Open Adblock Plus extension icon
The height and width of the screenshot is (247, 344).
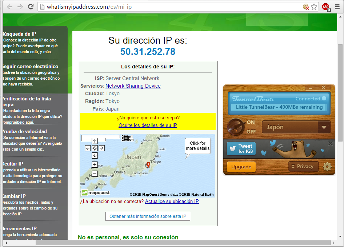click(x=326, y=7)
